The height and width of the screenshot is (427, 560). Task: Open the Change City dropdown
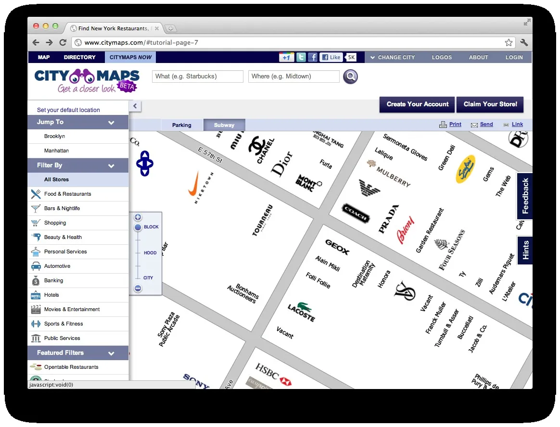(x=393, y=57)
